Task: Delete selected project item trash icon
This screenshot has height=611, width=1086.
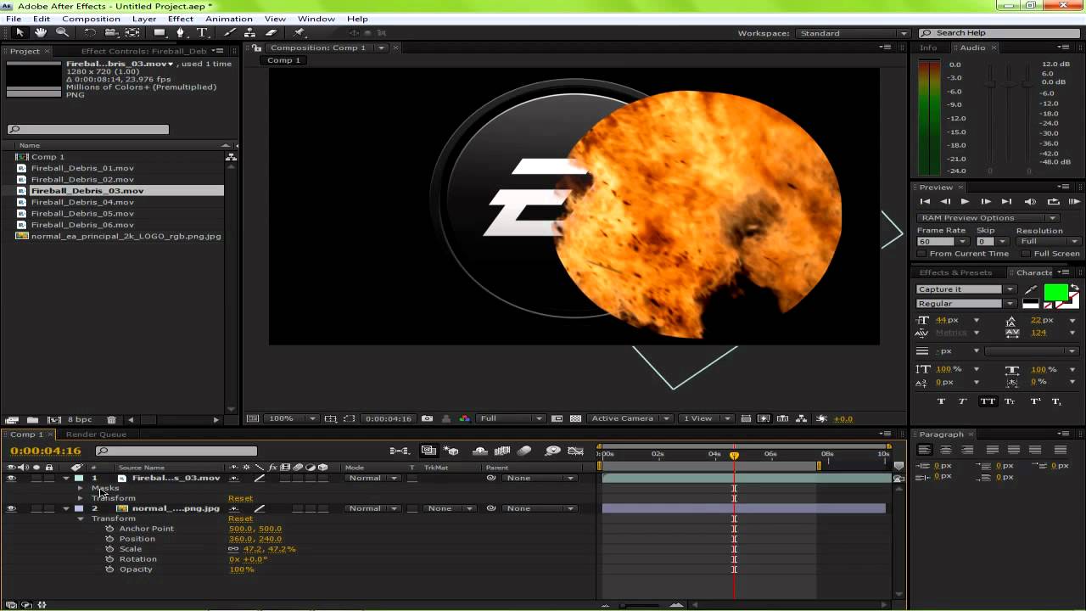Action: pos(111,419)
